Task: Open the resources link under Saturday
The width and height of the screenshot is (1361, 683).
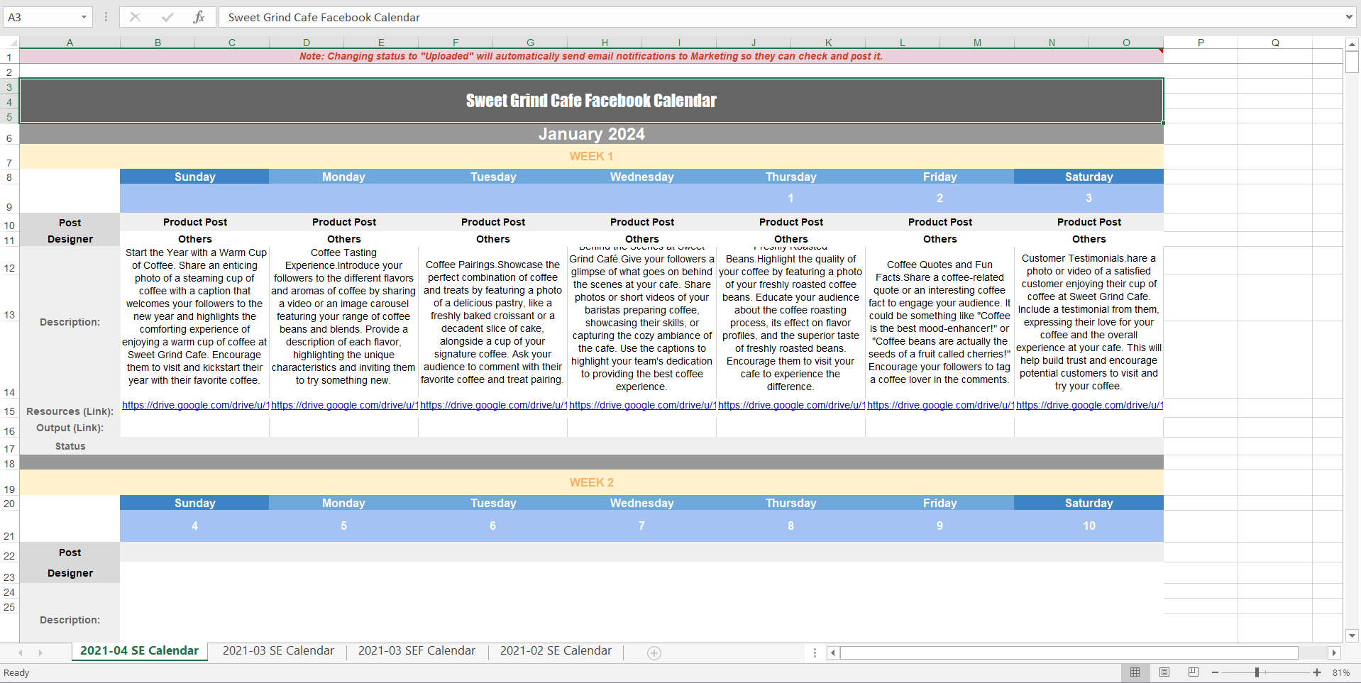Action: 1089,405
